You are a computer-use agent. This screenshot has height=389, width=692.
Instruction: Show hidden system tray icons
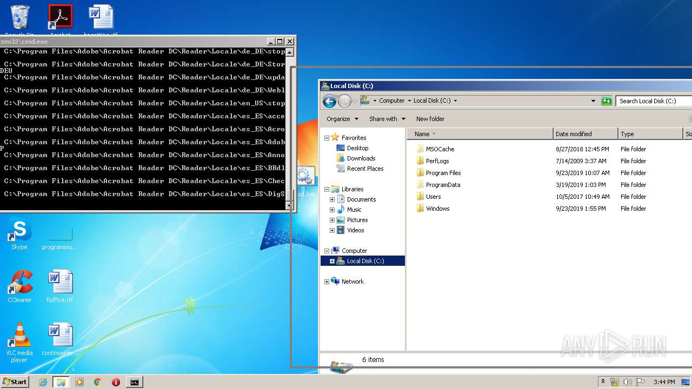click(603, 381)
